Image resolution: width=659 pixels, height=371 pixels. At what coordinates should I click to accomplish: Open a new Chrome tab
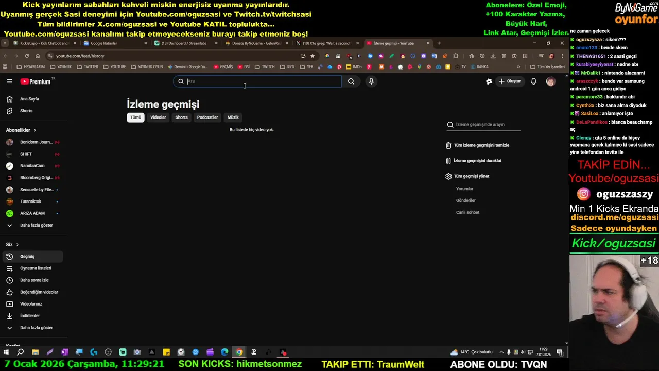tap(439, 43)
